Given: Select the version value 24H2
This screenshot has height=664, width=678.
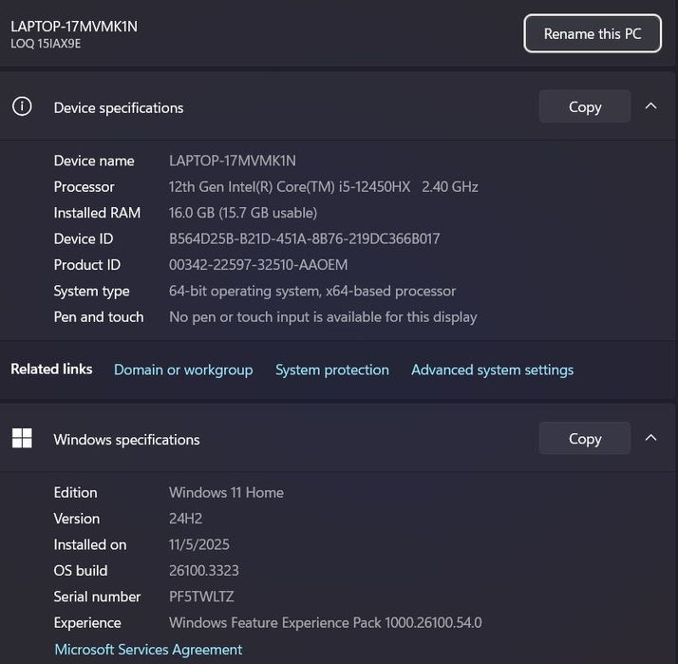Looking at the screenshot, I should 185,519.
